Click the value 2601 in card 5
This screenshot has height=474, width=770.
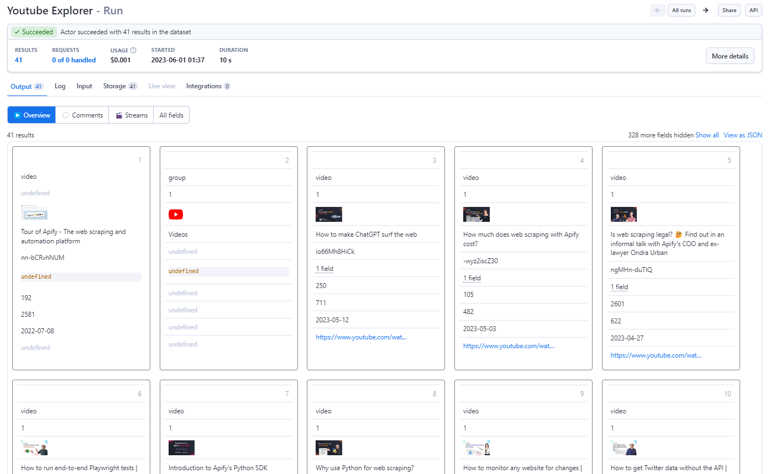(618, 304)
